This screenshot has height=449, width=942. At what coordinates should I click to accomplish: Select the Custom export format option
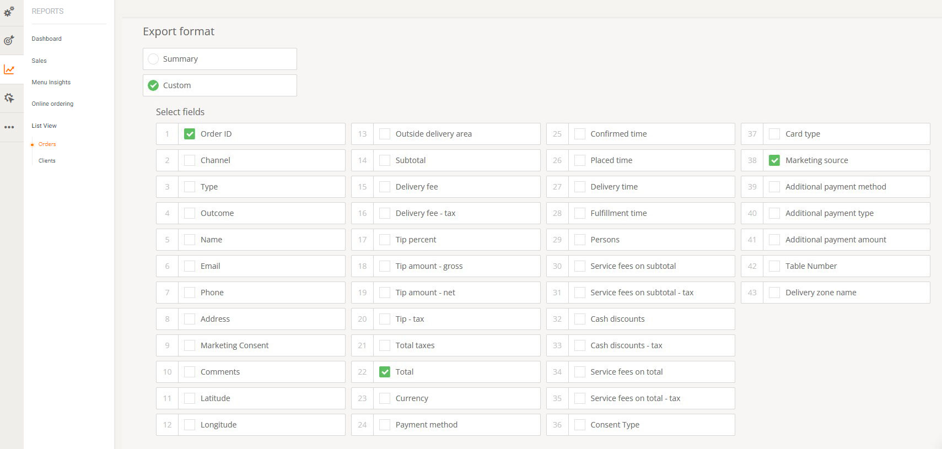pyautogui.click(x=153, y=85)
